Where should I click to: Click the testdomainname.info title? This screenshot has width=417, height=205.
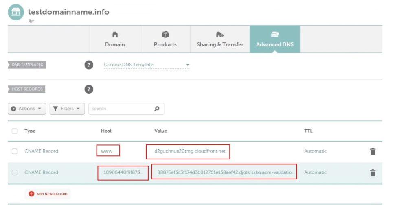point(68,12)
